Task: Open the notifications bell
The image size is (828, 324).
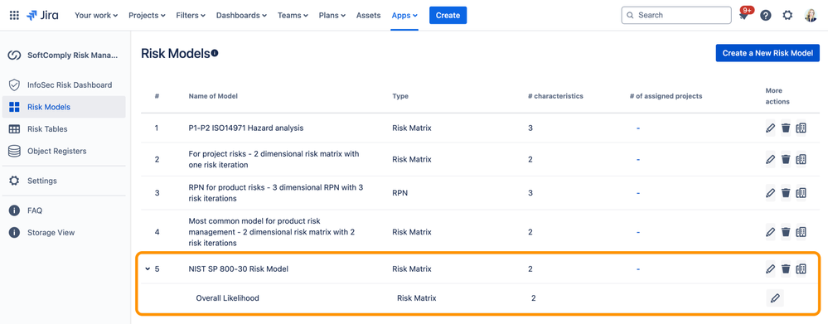Action: coord(744,15)
